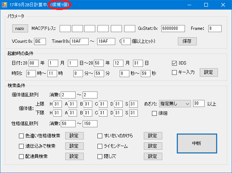Click end year field 50
The image size is (232, 173).
click(x=99, y=63)
